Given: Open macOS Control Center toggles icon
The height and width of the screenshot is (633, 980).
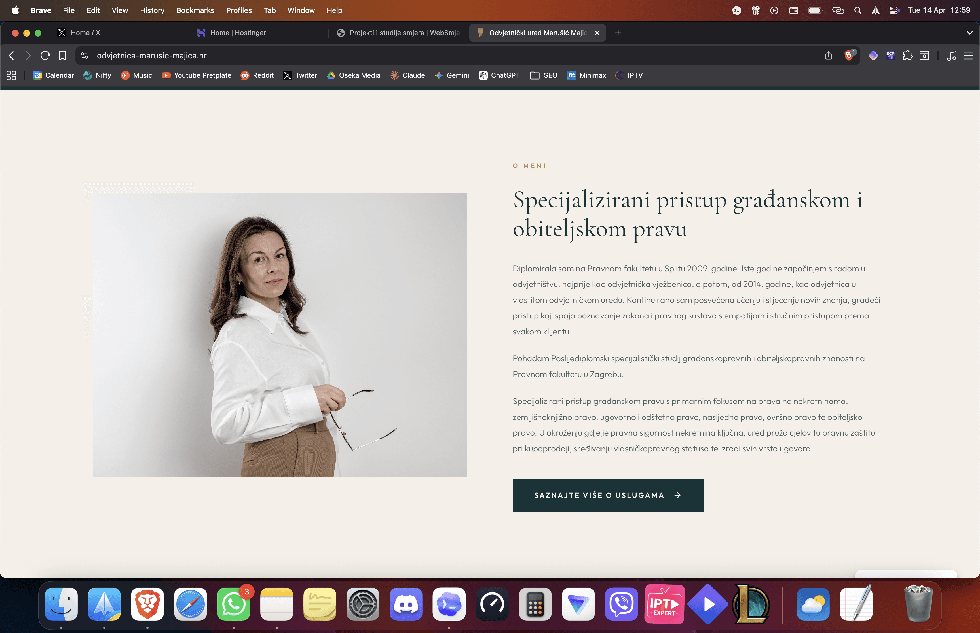Looking at the screenshot, I should [894, 10].
